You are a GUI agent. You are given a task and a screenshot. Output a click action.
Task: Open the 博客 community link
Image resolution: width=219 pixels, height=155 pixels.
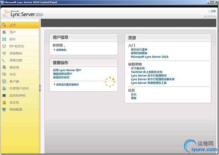[134, 98]
